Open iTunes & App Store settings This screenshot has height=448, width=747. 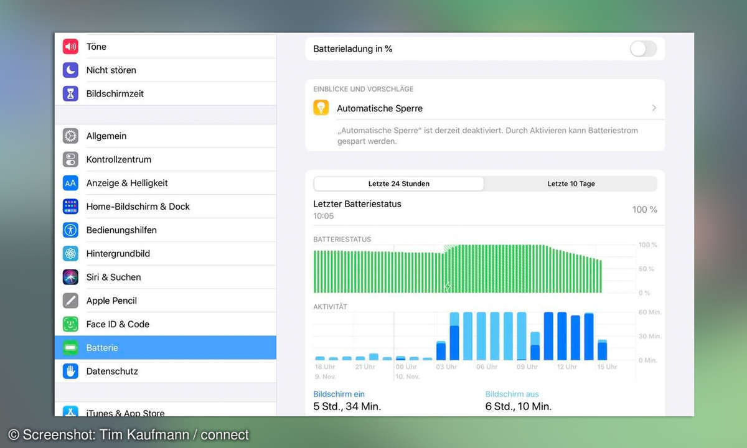coord(166,410)
